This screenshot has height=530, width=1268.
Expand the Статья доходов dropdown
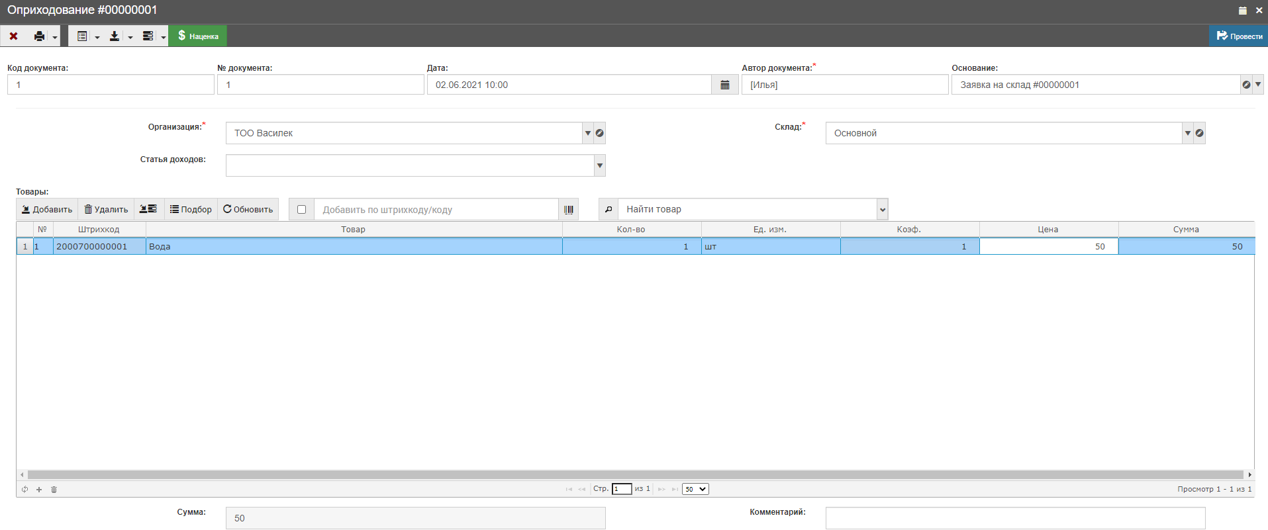pyautogui.click(x=599, y=165)
